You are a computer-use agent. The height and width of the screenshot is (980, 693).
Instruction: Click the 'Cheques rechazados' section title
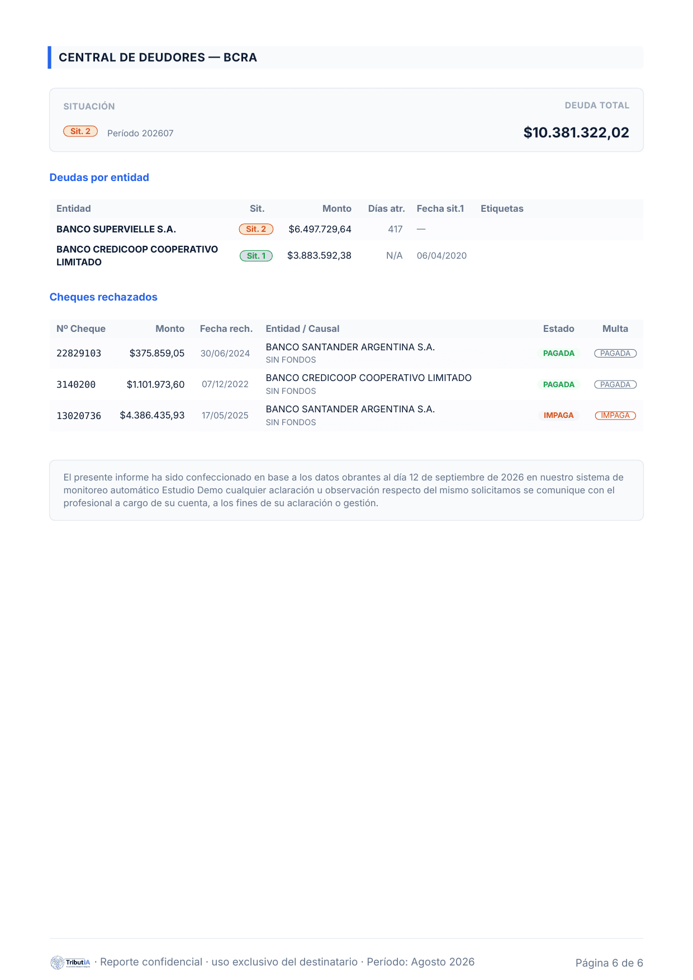(103, 297)
